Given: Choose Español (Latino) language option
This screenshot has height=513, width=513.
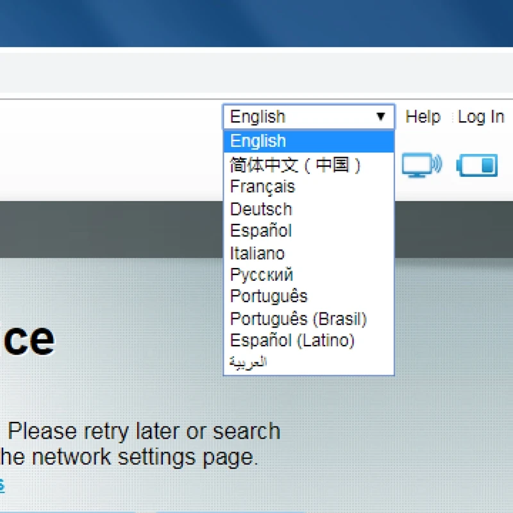Looking at the screenshot, I should click(309, 341).
